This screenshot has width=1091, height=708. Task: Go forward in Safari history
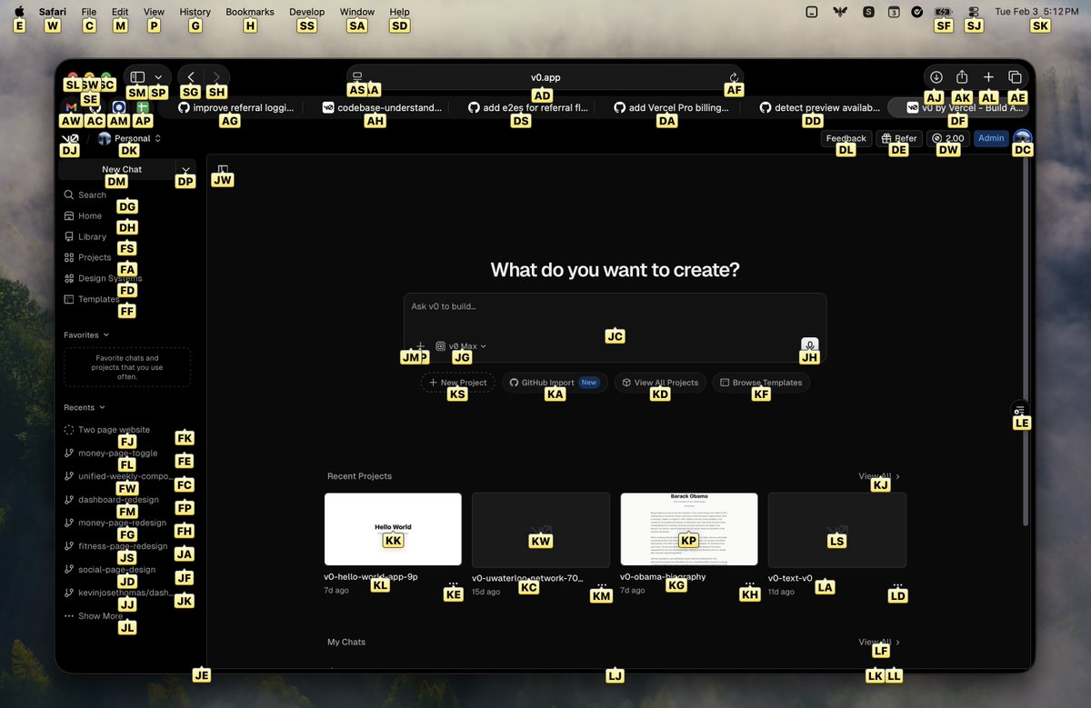click(x=216, y=77)
